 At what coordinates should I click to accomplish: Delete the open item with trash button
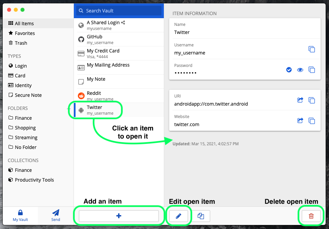tap(311, 216)
